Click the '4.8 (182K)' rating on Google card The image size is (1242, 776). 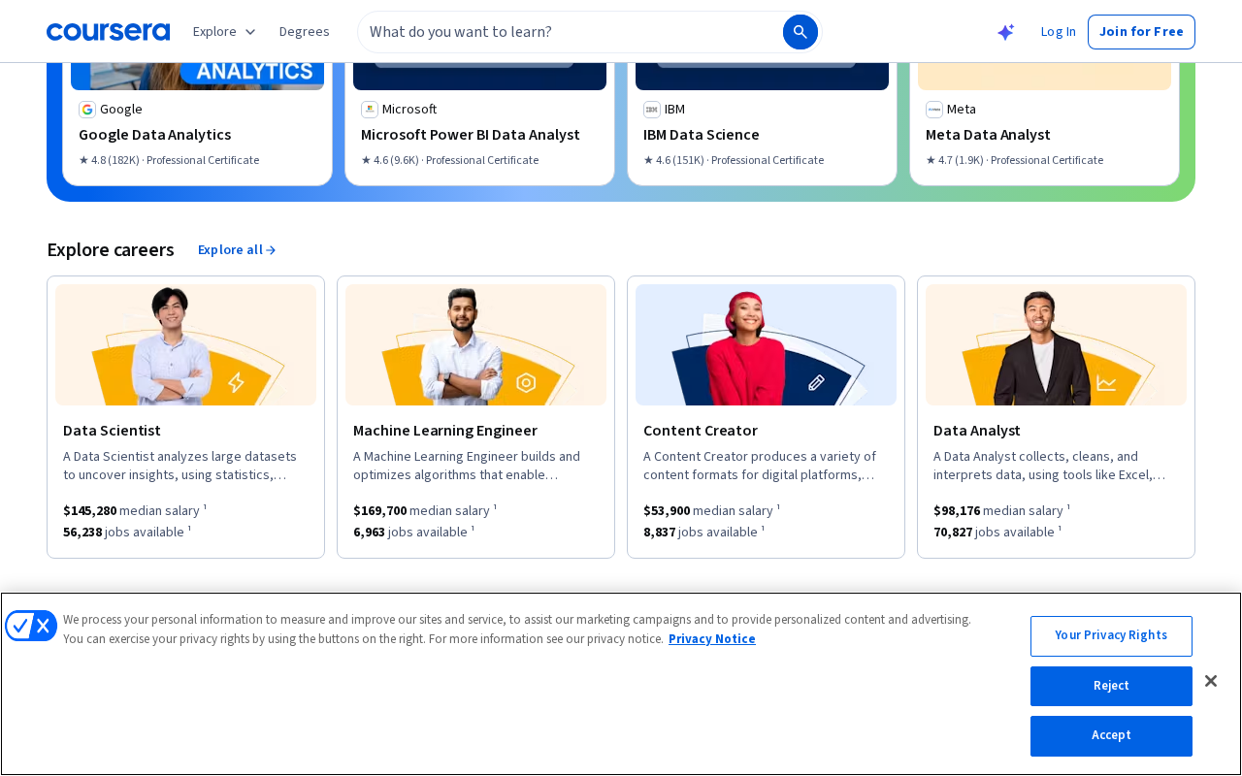[x=109, y=161]
